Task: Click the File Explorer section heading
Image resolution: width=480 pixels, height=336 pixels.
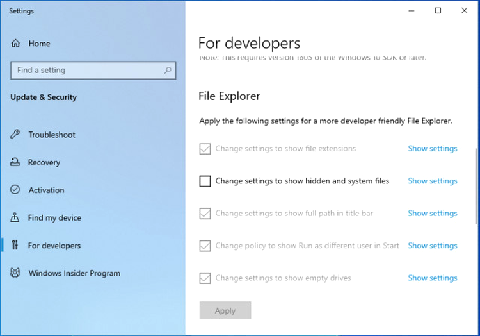Action: click(x=229, y=96)
